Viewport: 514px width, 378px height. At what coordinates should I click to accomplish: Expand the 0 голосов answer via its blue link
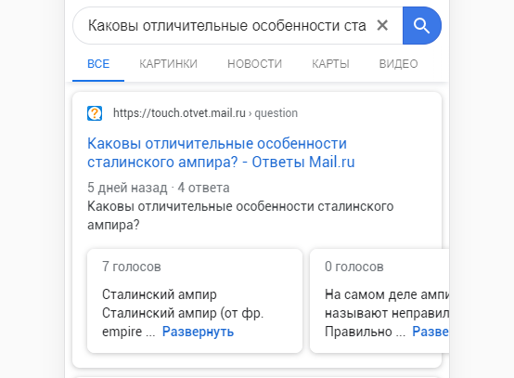[430, 332]
